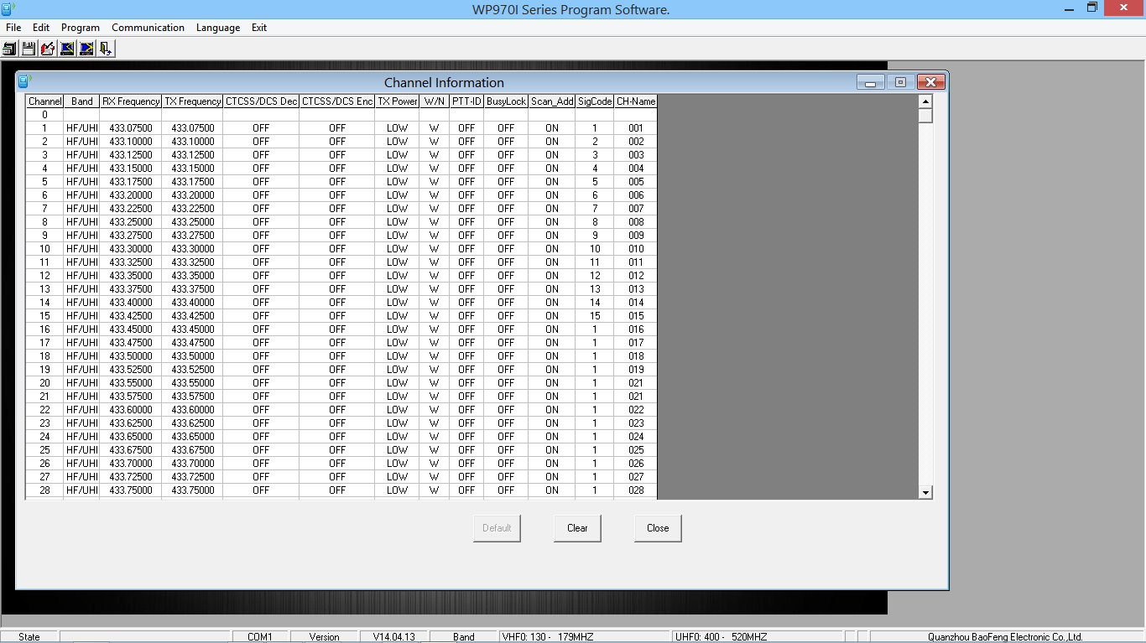Image resolution: width=1146 pixels, height=643 pixels.
Task: Click the CH-Name column header
Action: pos(636,101)
